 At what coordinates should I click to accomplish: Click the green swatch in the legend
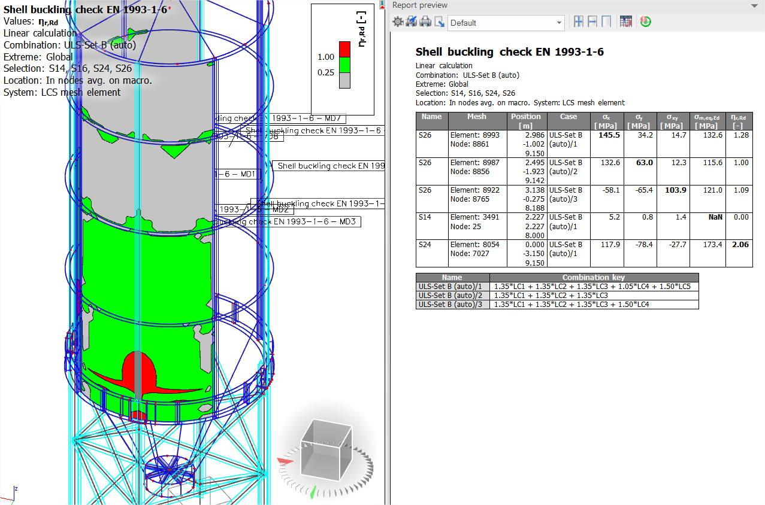[x=344, y=65]
